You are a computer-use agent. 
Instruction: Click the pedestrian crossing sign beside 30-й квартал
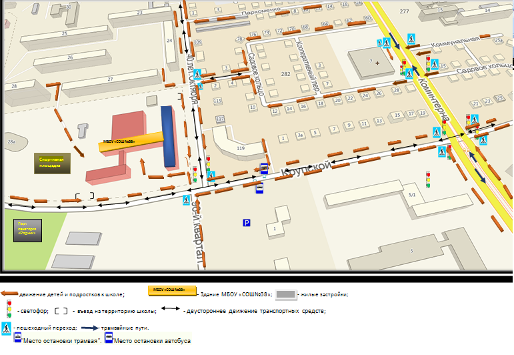point(186,200)
